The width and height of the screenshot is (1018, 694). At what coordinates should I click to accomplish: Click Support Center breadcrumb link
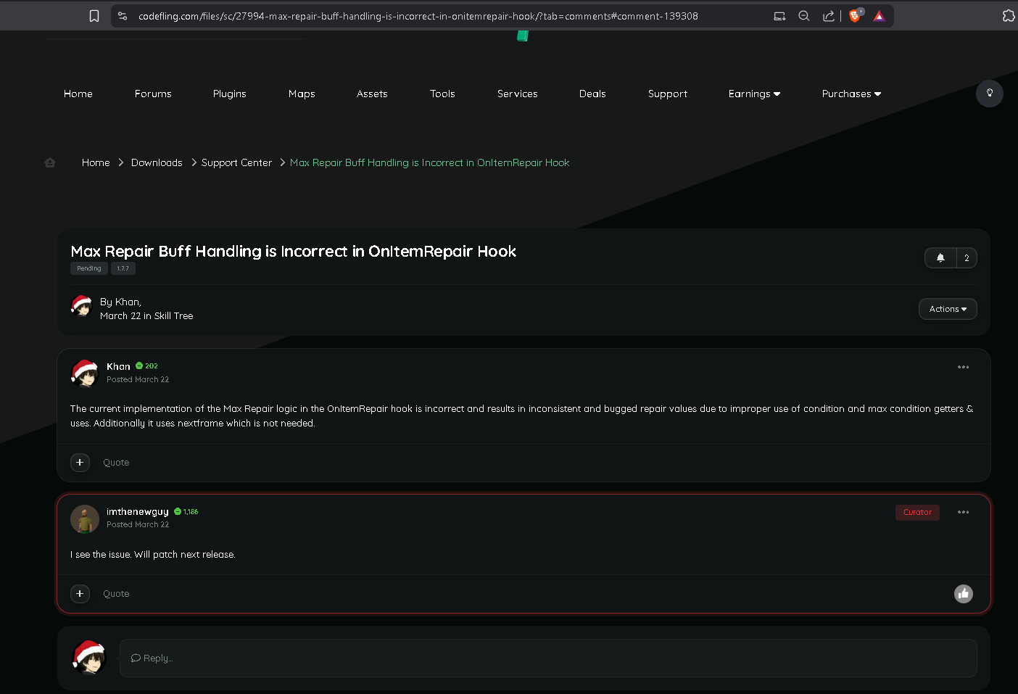[x=236, y=163]
